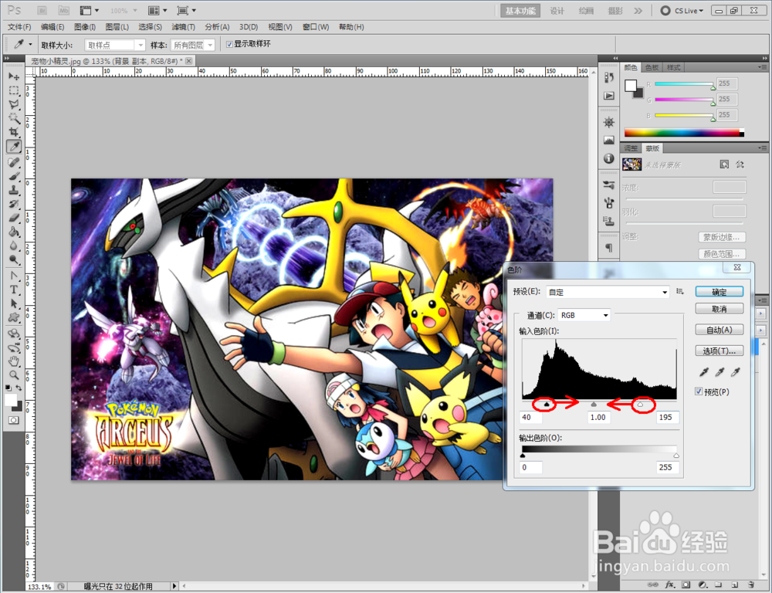The height and width of the screenshot is (593, 772).
Task: Toggle the Preview checkbox in Levels
Action: 699,391
